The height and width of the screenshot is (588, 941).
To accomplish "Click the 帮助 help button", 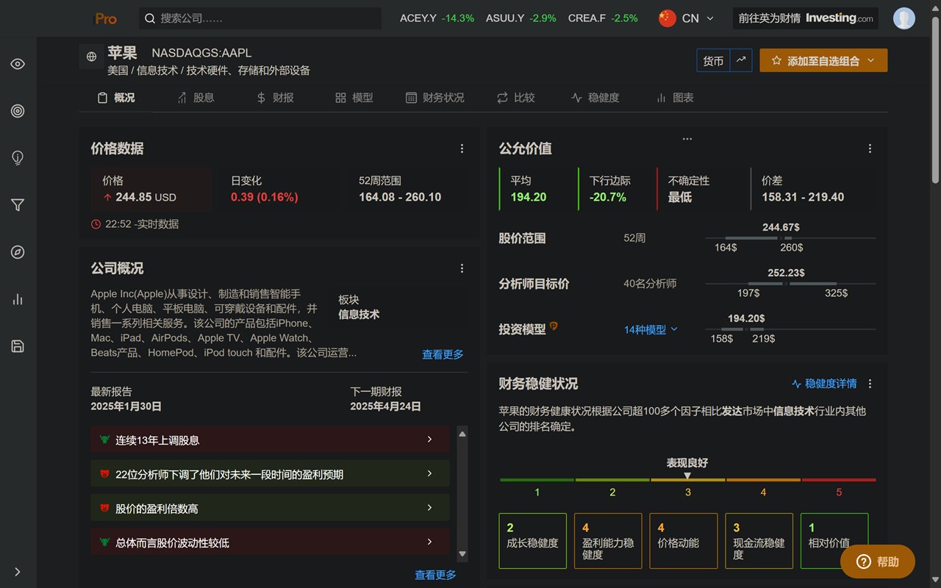I will pos(878,562).
